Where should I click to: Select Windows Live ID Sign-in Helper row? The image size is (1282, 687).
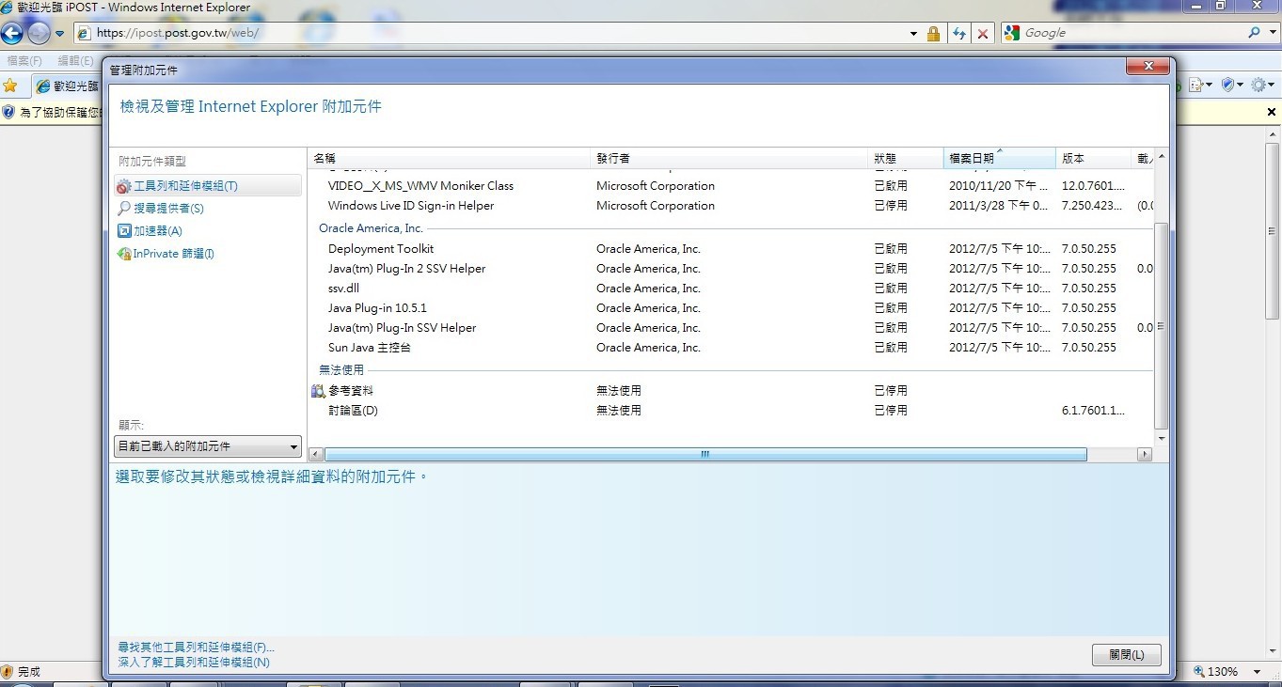731,206
